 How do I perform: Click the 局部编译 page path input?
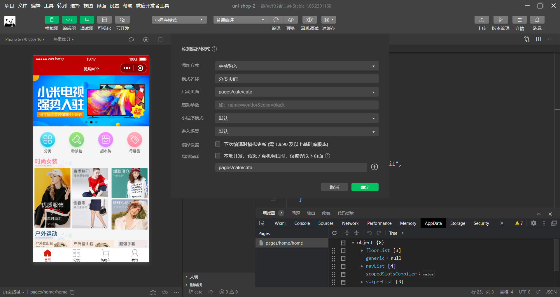291,167
